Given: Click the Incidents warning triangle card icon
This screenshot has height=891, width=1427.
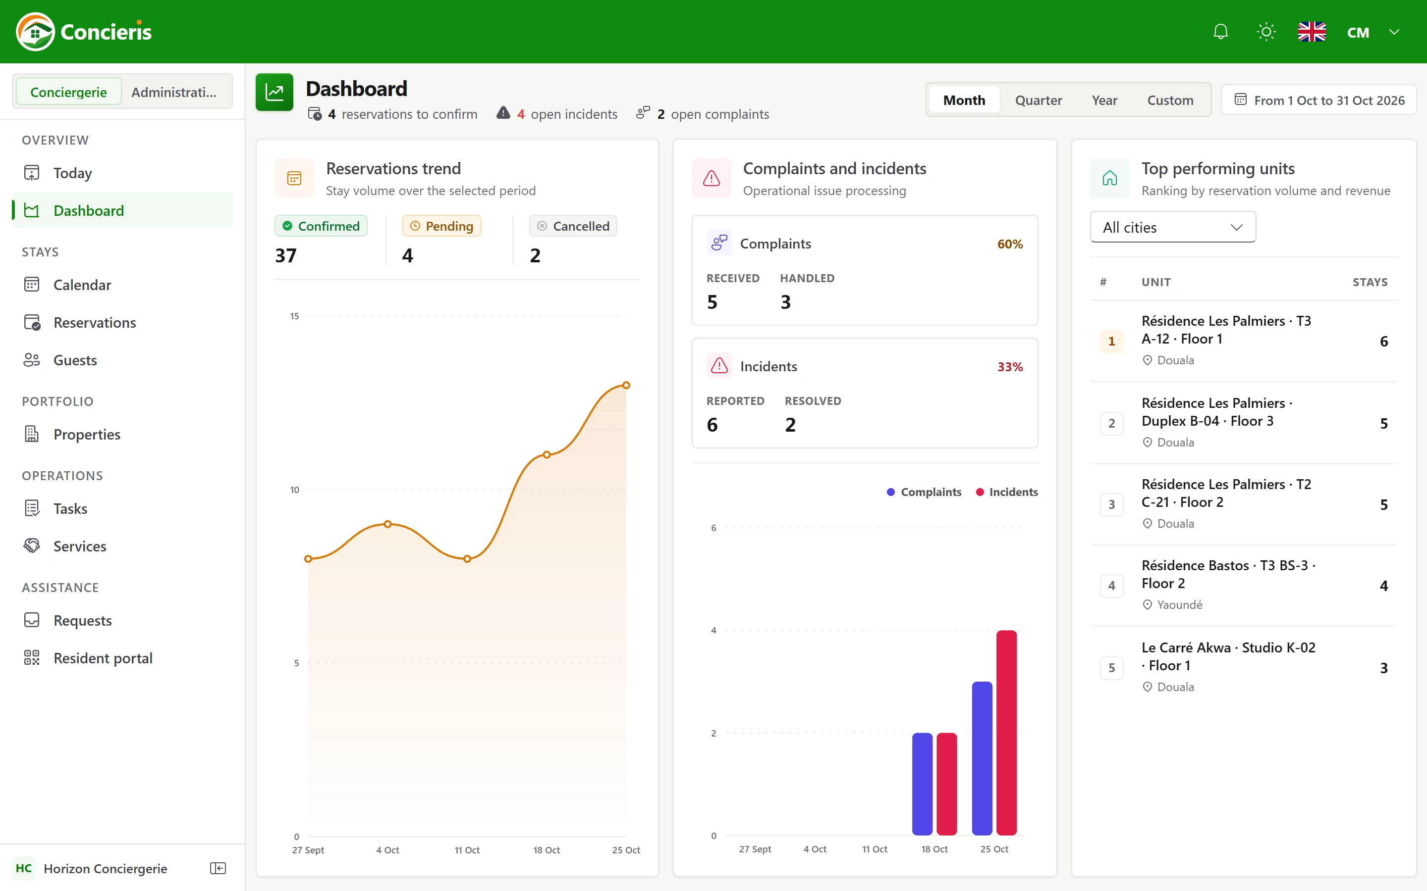Looking at the screenshot, I should tap(719, 366).
